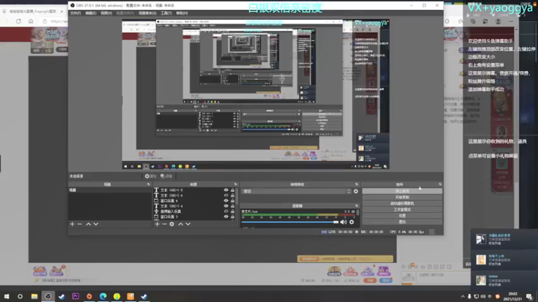Viewport: 538px width, 302px height.
Task: Add a new source with the plus icon in the 来源 panel
Action: (157, 224)
